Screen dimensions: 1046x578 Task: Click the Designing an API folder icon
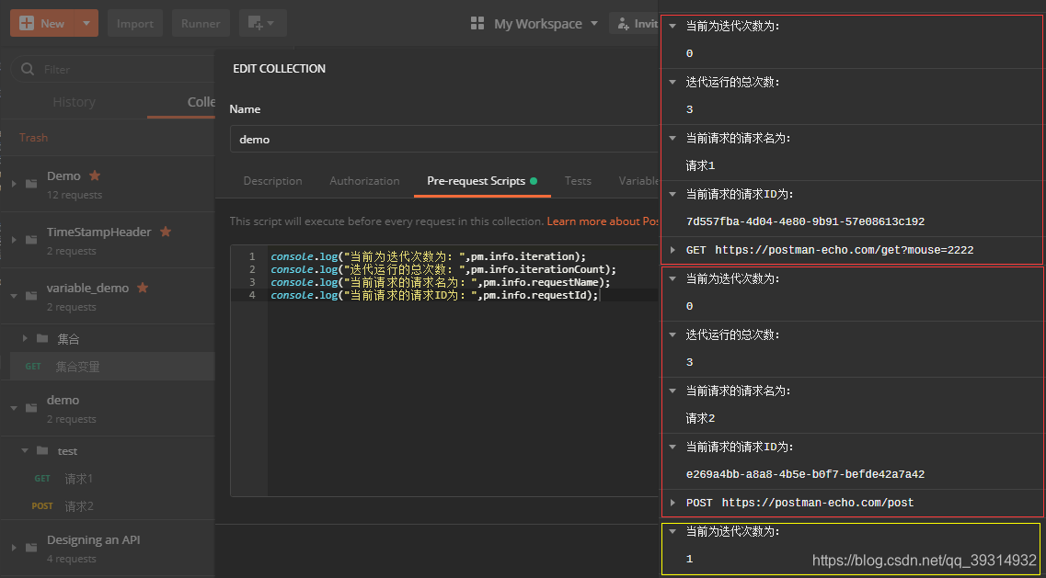(31, 548)
